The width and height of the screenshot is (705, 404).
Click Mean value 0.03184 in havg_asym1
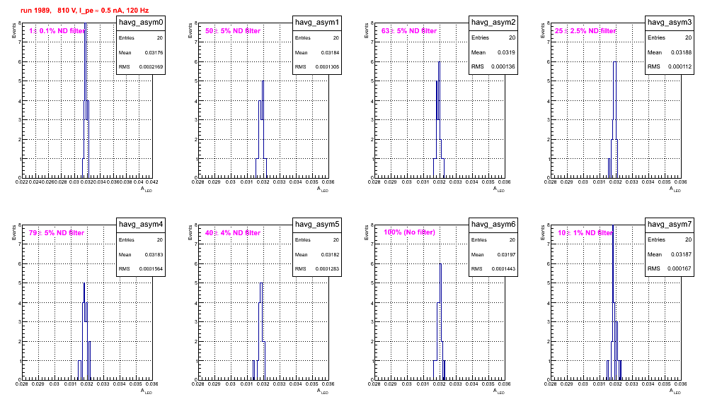[x=330, y=52]
